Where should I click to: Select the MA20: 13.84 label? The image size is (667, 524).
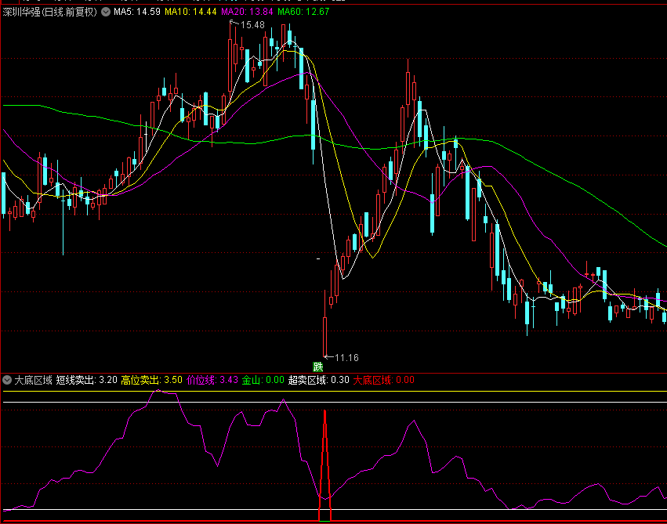point(247,12)
